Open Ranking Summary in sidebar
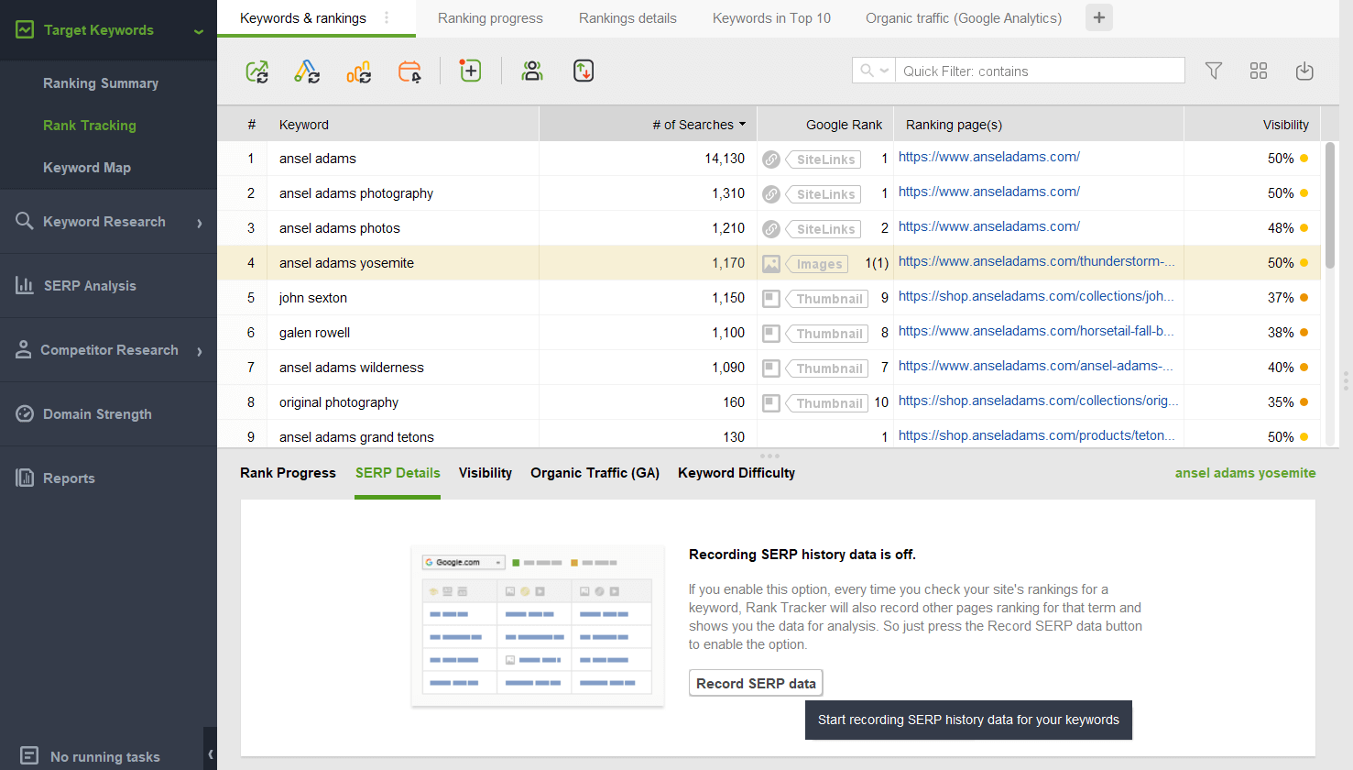The height and width of the screenshot is (770, 1353). point(101,83)
